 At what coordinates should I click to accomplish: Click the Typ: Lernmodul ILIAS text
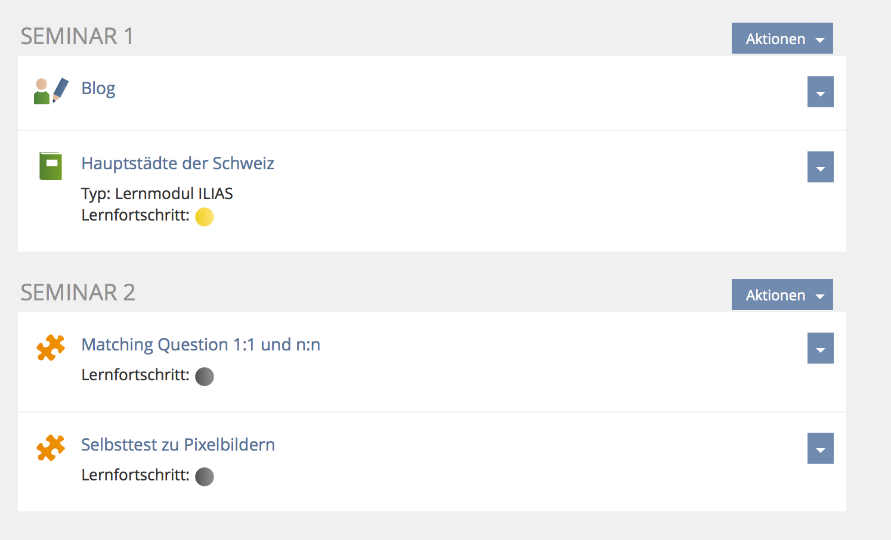157,194
